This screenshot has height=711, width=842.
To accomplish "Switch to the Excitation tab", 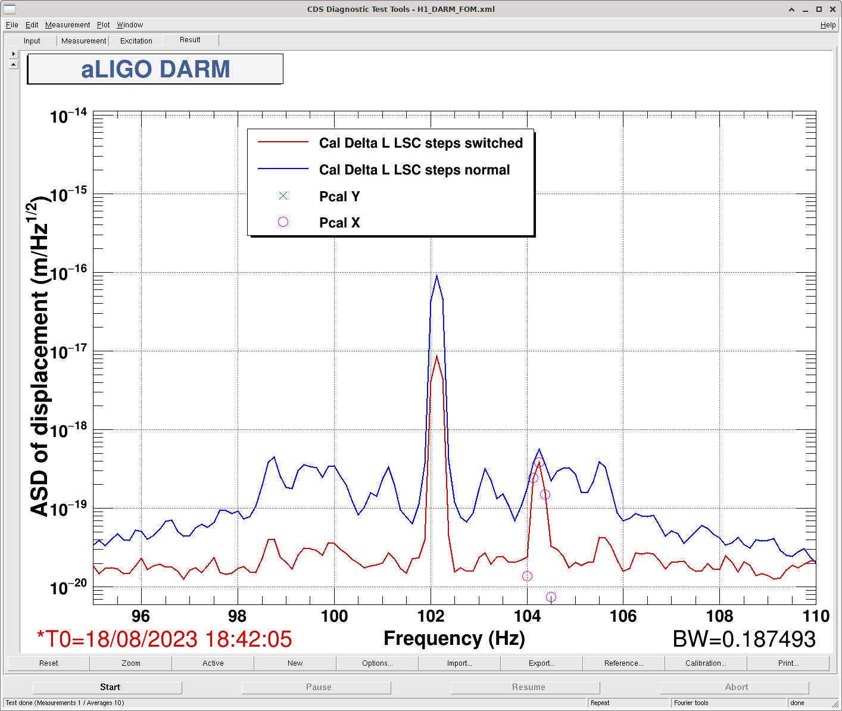I will click(136, 41).
